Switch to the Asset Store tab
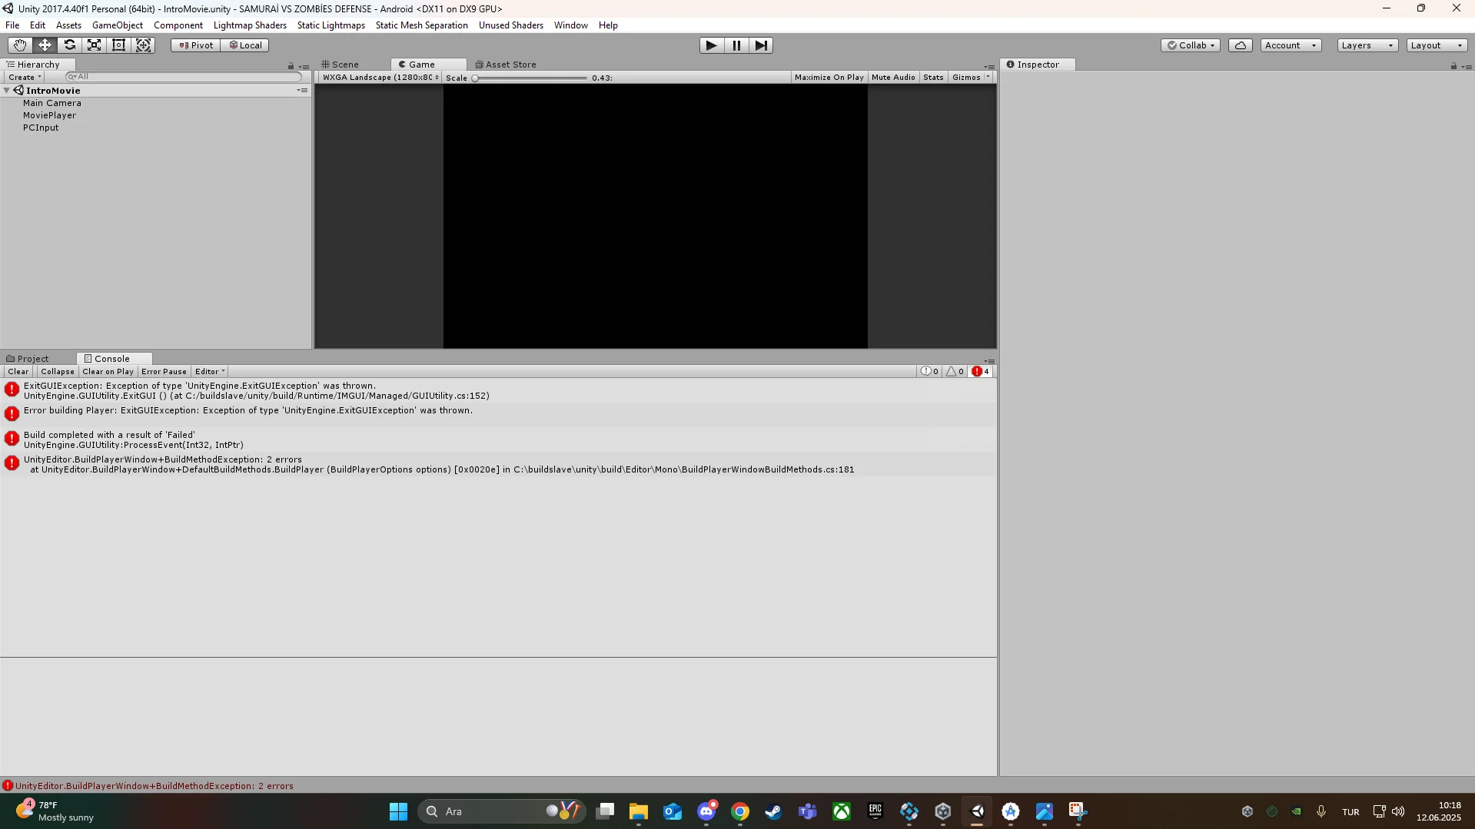The height and width of the screenshot is (829, 1475). (506, 65)
